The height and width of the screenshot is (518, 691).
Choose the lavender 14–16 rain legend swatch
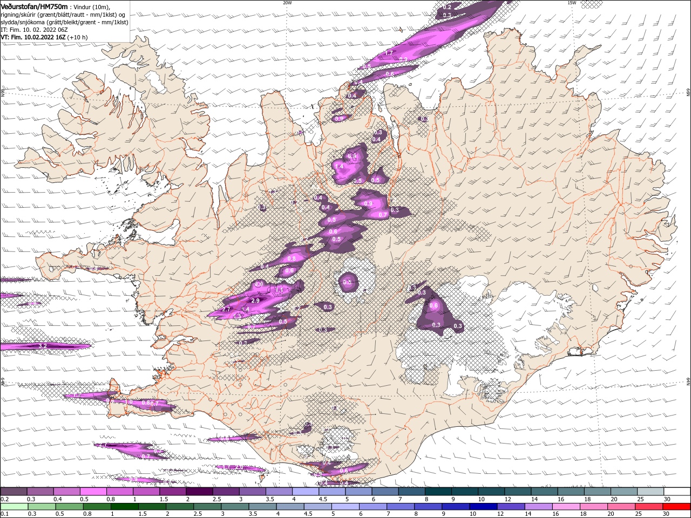pyautogui.click(x=539, y=507)
